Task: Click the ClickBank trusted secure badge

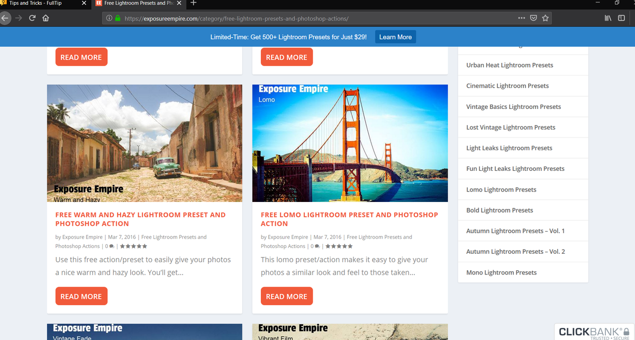Action: 594,332
